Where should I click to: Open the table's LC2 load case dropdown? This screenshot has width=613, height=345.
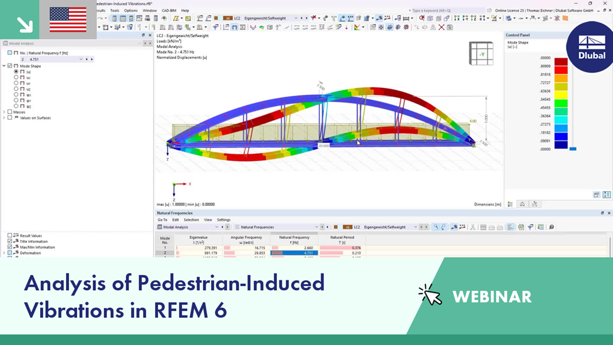415,227
